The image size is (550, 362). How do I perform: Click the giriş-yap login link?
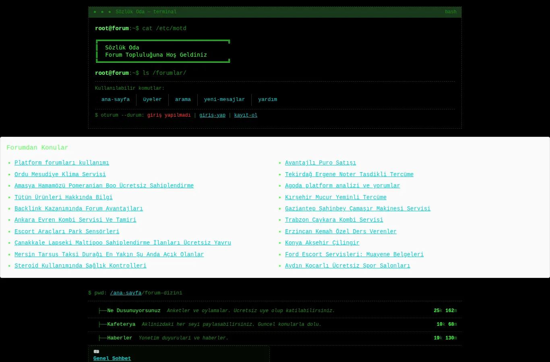tap(212, 115)
